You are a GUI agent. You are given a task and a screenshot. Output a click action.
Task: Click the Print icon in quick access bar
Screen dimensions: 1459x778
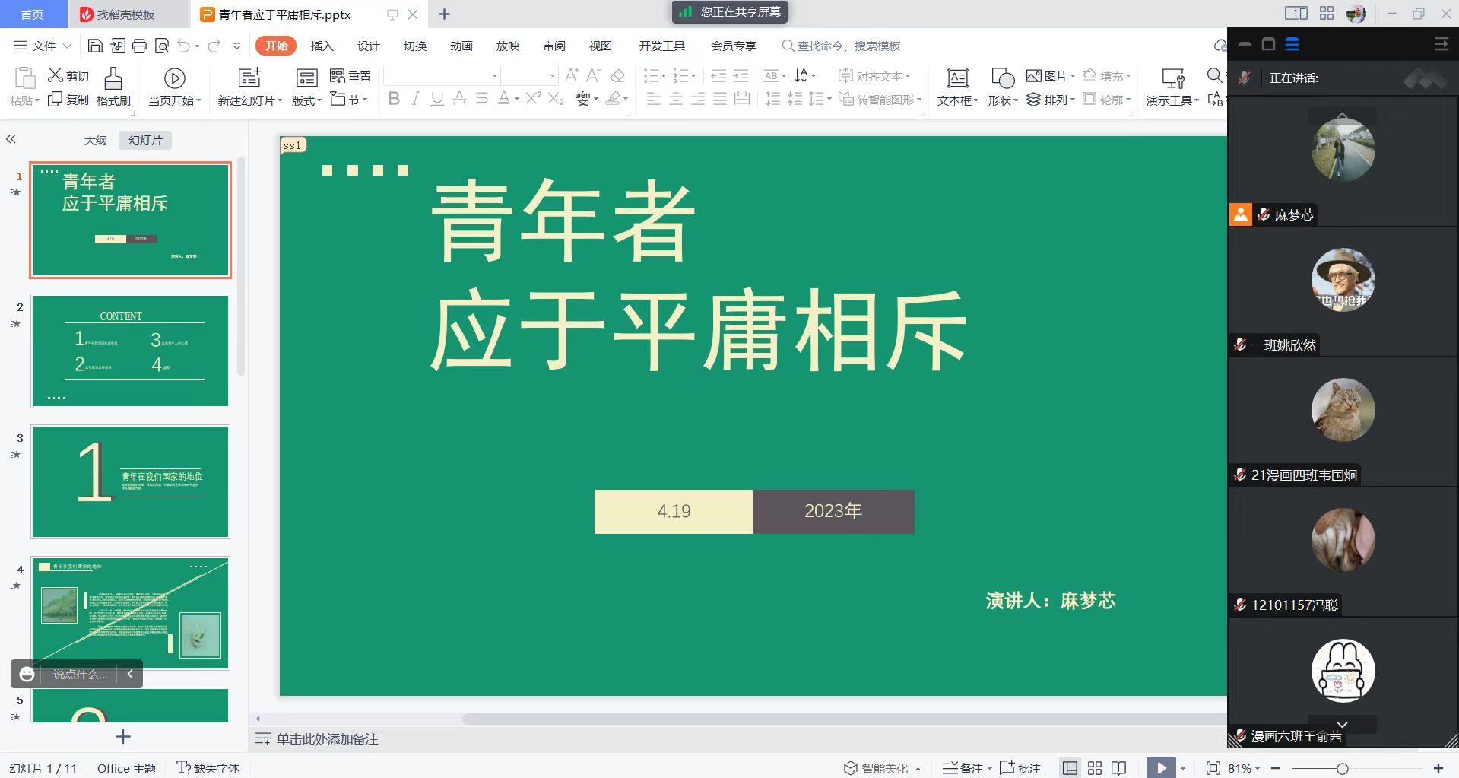(x=139, y=46)
